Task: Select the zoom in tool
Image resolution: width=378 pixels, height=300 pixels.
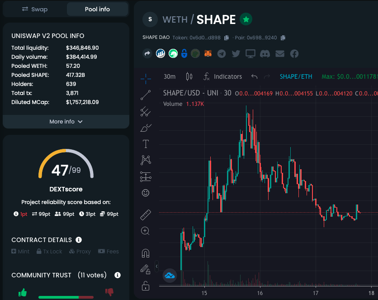Action: 145,231
